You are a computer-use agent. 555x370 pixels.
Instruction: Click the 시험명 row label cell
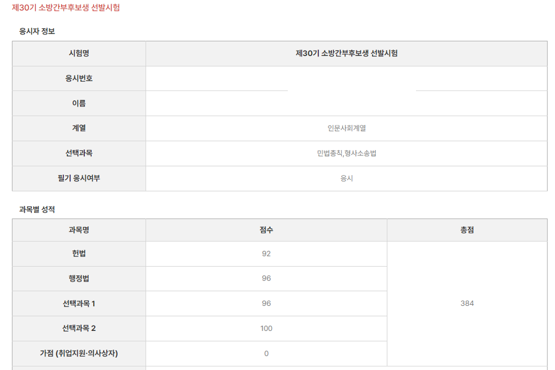click(79, 53)
